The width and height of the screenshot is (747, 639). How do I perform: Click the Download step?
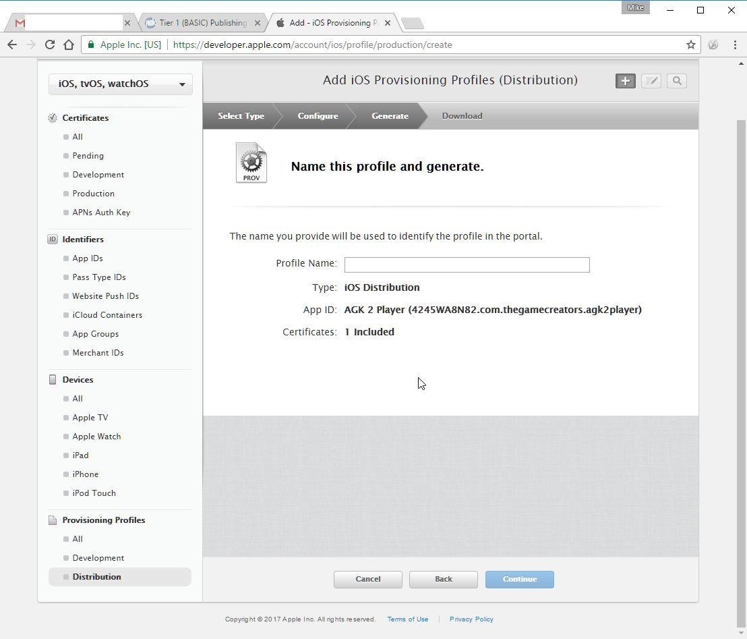point(462,116)
